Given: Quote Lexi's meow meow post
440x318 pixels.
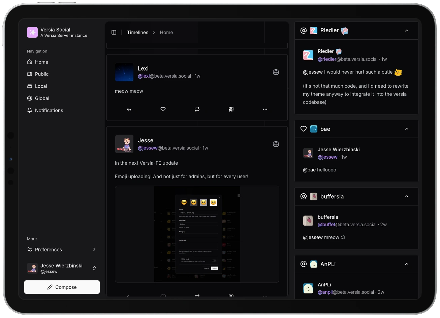Looking at the screenshot, I should [231, 109].
